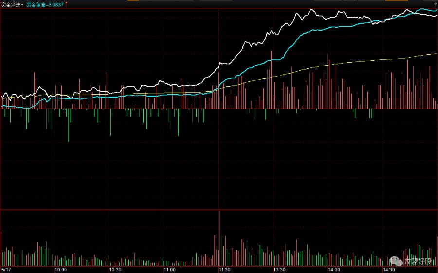
Task: Click the 资金净流=3.0837 value readout
Action: point(45,5)
